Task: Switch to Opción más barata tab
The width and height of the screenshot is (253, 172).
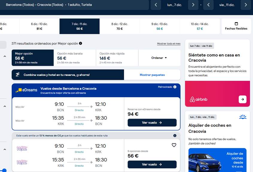Action: tap(75, 58)
